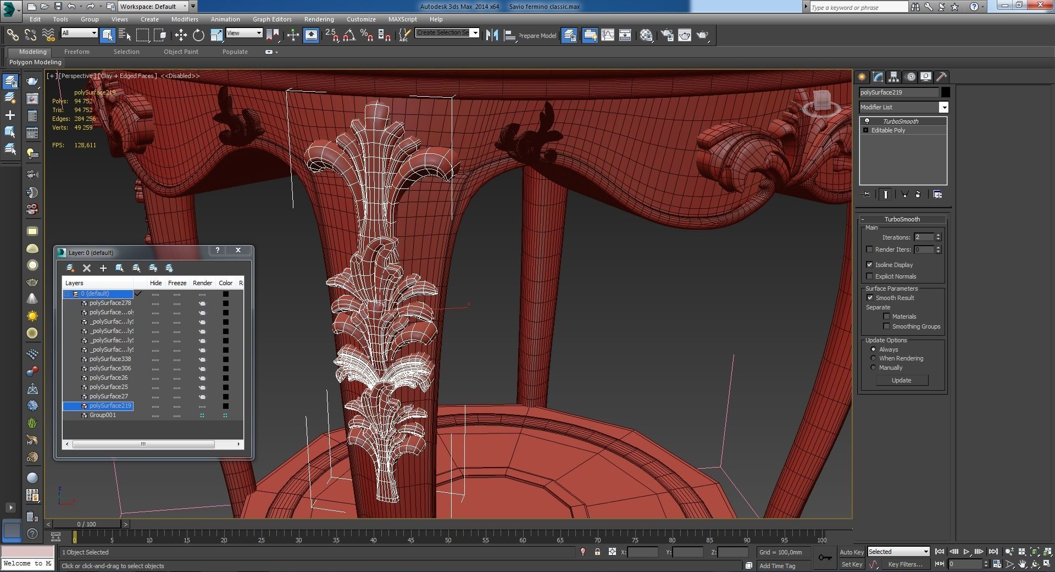Open Render Setup dialog
Viewport: 1055px width, 572px height.
point(667,35)
